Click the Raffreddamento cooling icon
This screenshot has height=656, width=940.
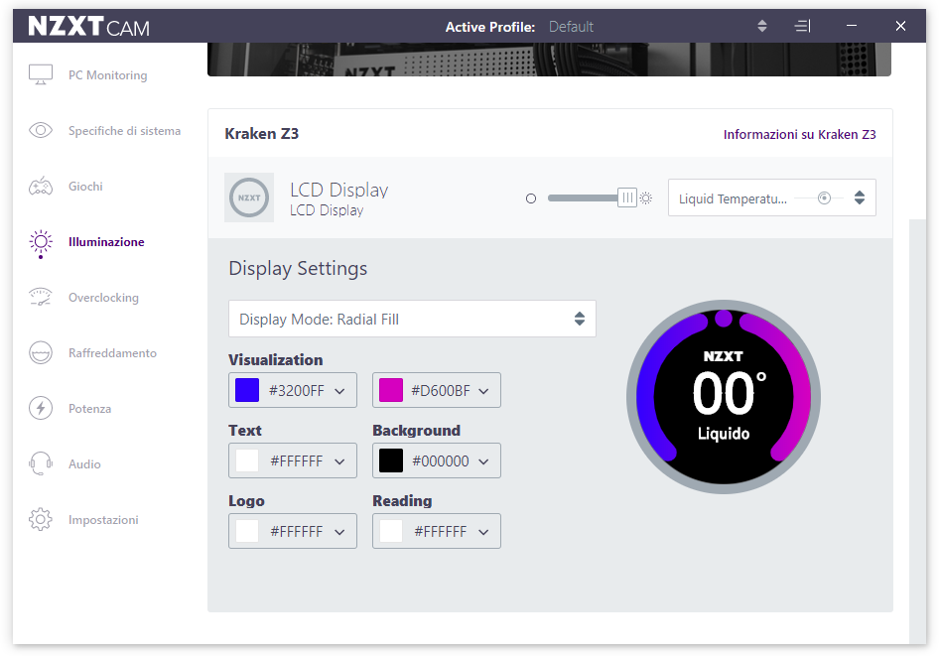point(41,353)
